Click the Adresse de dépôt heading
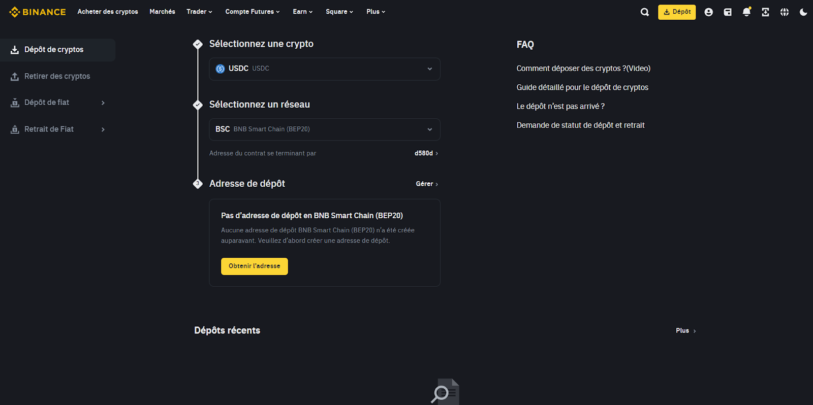Image resolution: width=813 pixels, height=405 pixels. tap(247, 184)
